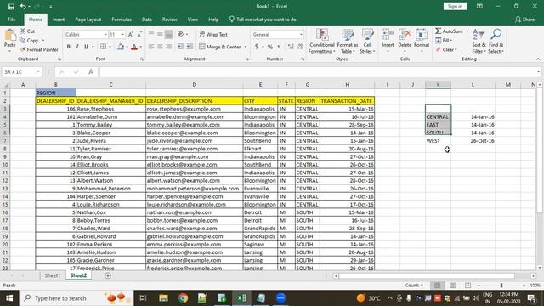Image resolution: width=544 pixels, height=306 pixels.
Task: Select column D header
Action: (195, 85)
